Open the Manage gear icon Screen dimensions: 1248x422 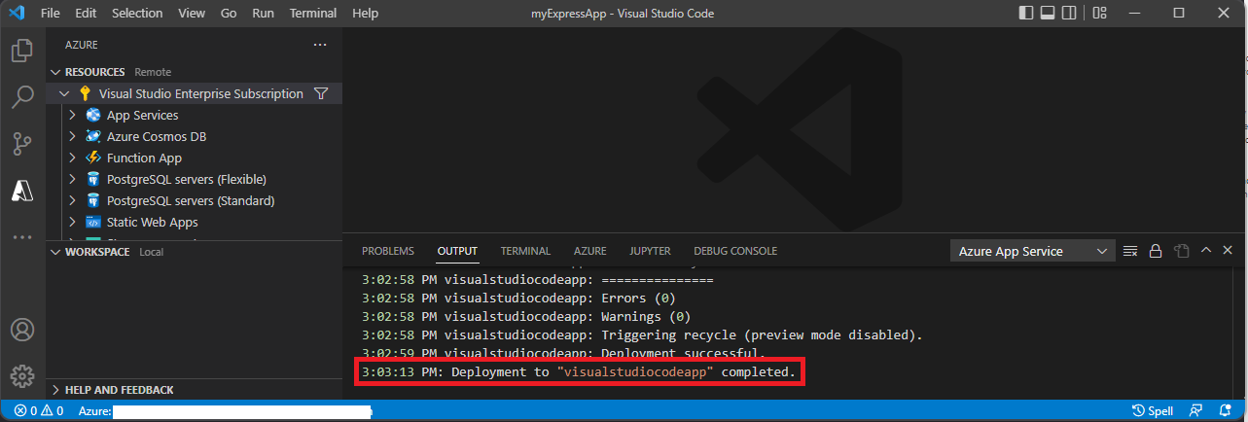pyautogui.click(x=22, y=376)
